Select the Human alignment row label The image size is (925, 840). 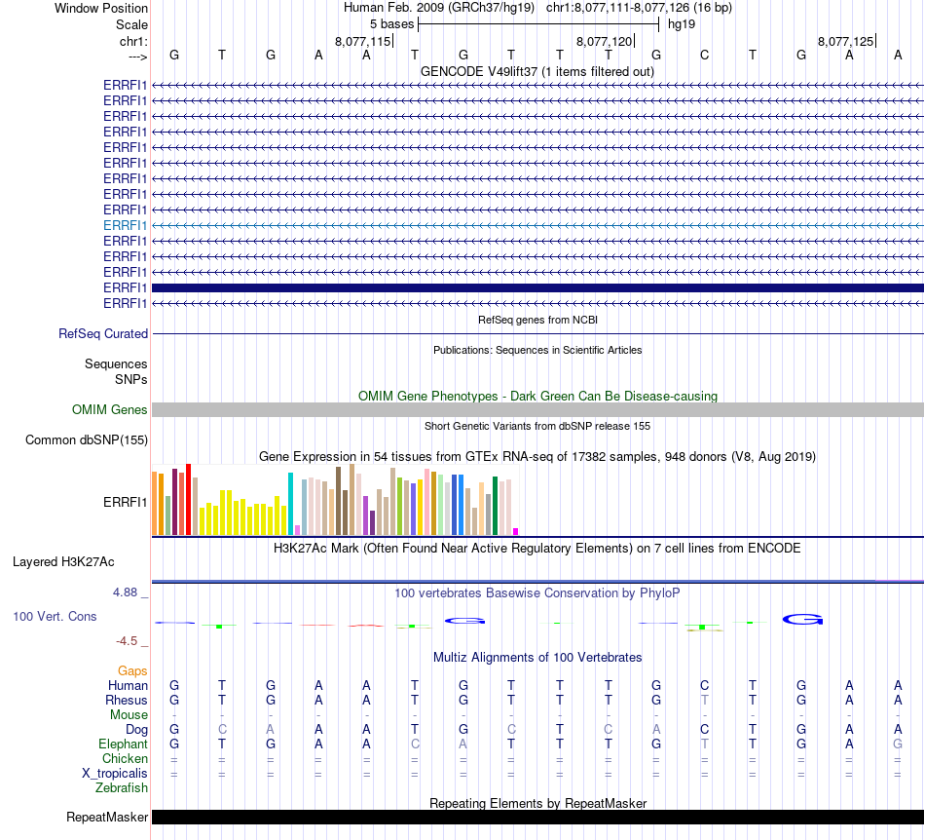pyautogui.click(x=128, y=685)
